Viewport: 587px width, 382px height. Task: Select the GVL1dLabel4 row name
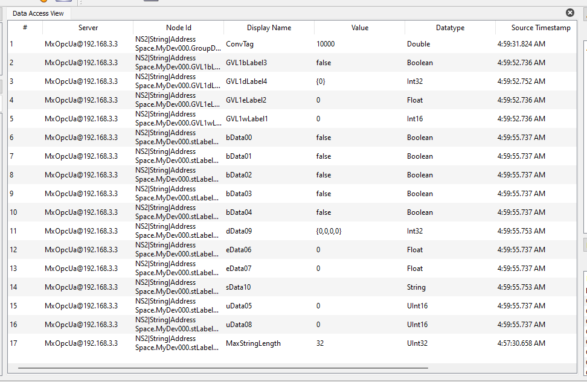246,81
